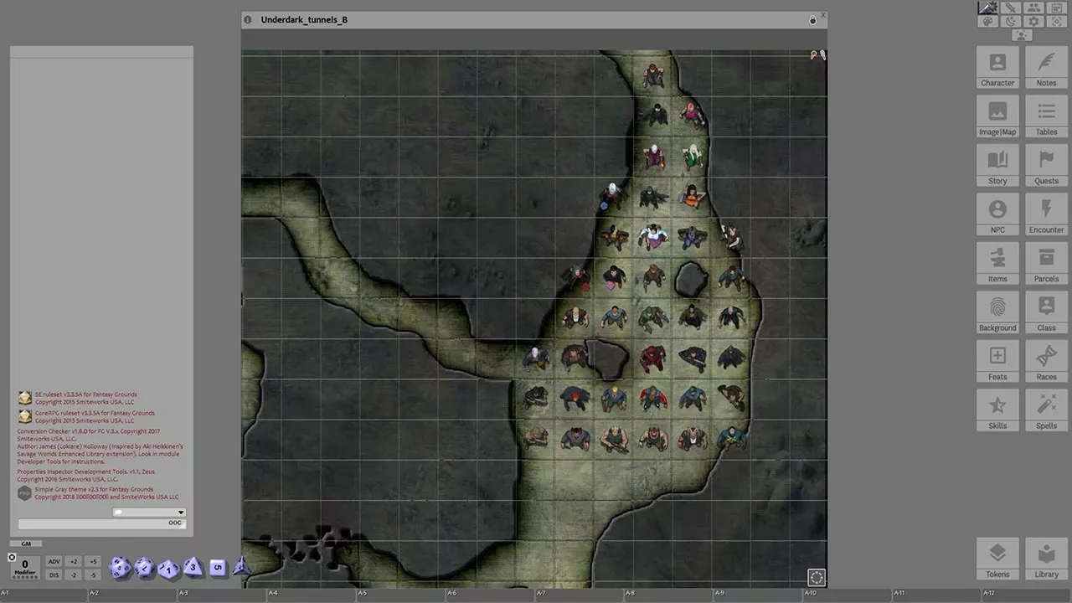Image resolution: width=1072 pixels, height=603 pixels.
Task: Click the GM identity label
Action: pos(25,544)
